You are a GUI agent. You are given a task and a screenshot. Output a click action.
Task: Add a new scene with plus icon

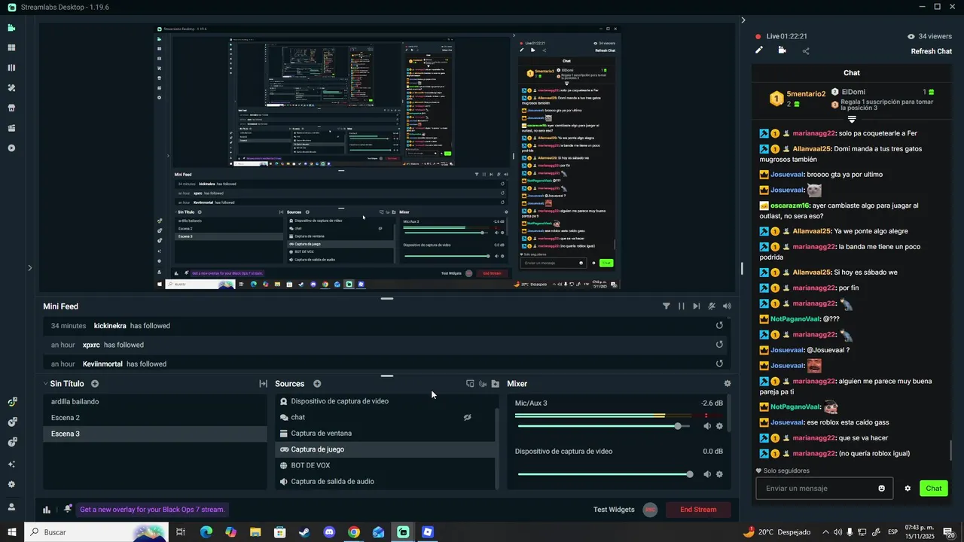(95, 384)
